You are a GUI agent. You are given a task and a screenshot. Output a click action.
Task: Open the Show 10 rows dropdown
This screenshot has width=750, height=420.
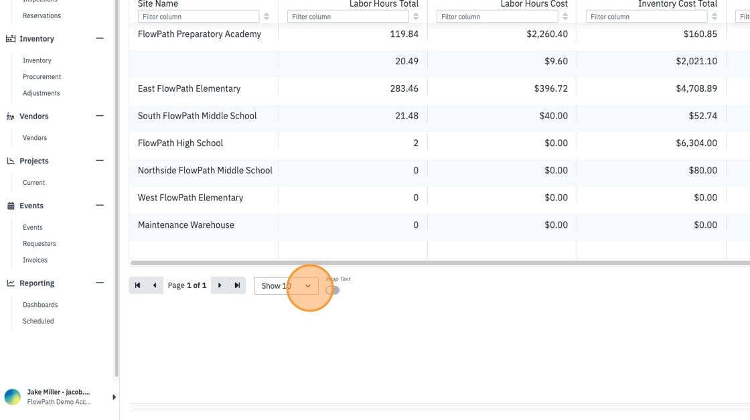287,285
